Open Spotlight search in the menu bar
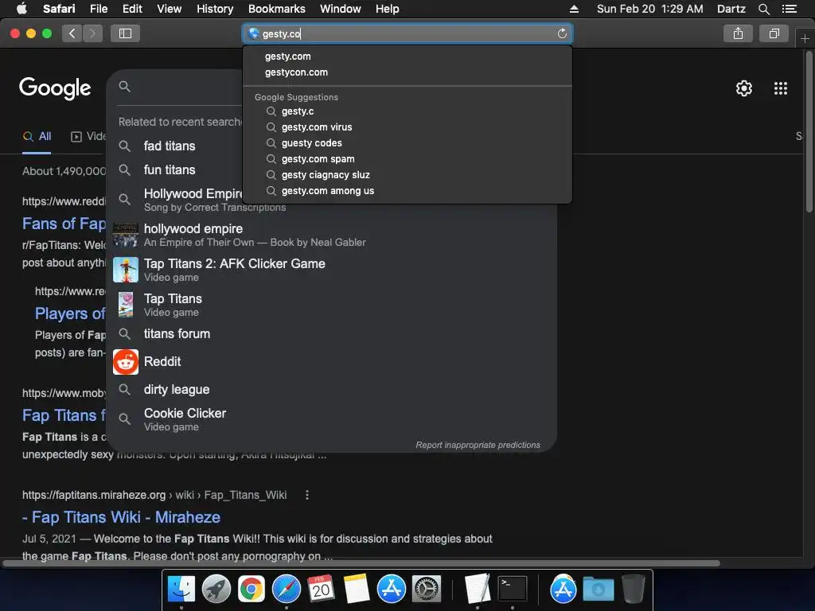 tap(763, 9)
